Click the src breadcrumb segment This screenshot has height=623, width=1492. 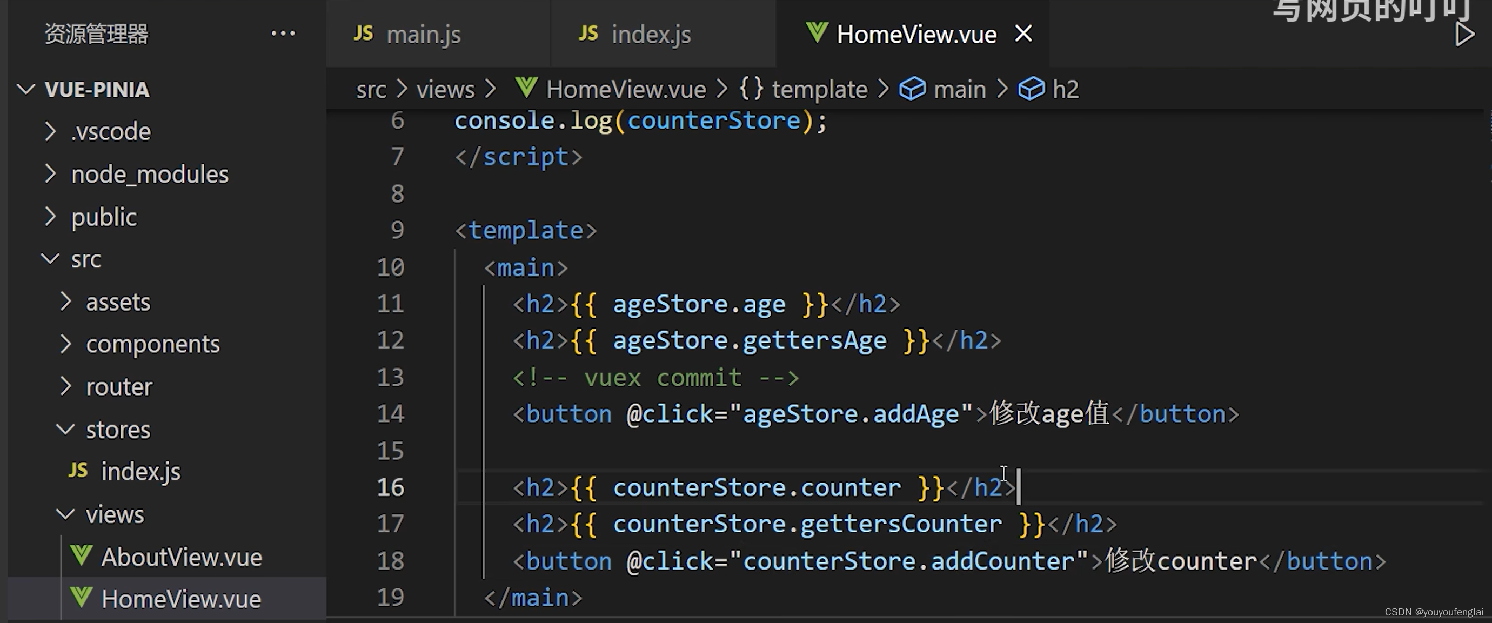371,89
